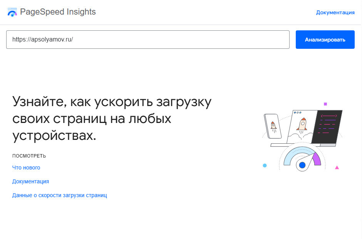Viewport: 362px width, 239px height.
Task: Click the blue dot decoration near the illustration
Action: (265, 165)
